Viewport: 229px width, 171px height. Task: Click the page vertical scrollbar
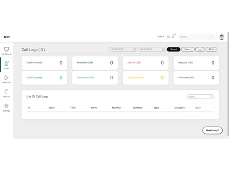[x=228, y=84]
